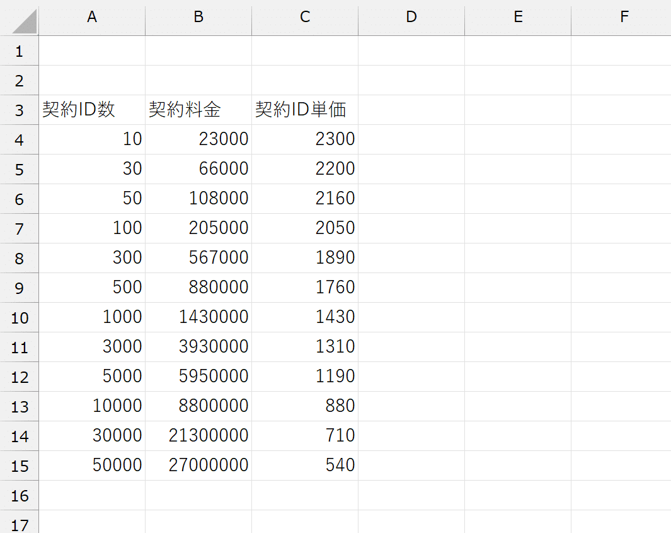Select column A header
The width and height of the screenshot is (671, 533).
(x=92, y=17)
